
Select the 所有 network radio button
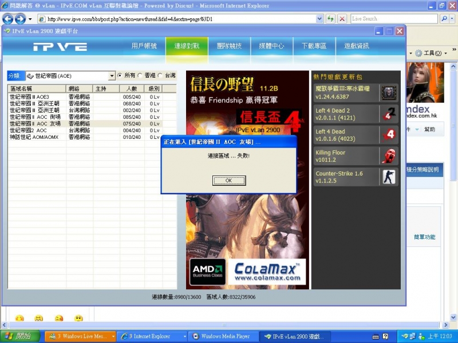120,75
